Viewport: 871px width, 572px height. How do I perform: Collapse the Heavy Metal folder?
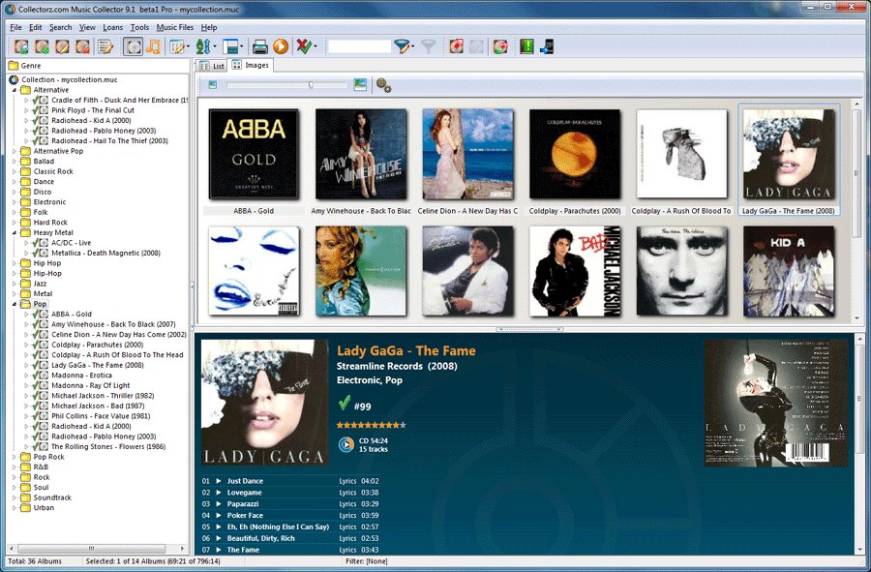pyautogui.click(x=15, y=232)
